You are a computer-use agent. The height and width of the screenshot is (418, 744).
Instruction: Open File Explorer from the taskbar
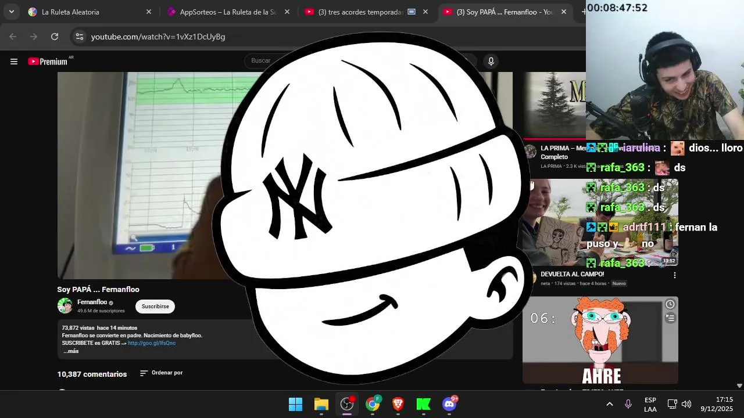pyautogui.click(x=321, y=404)
